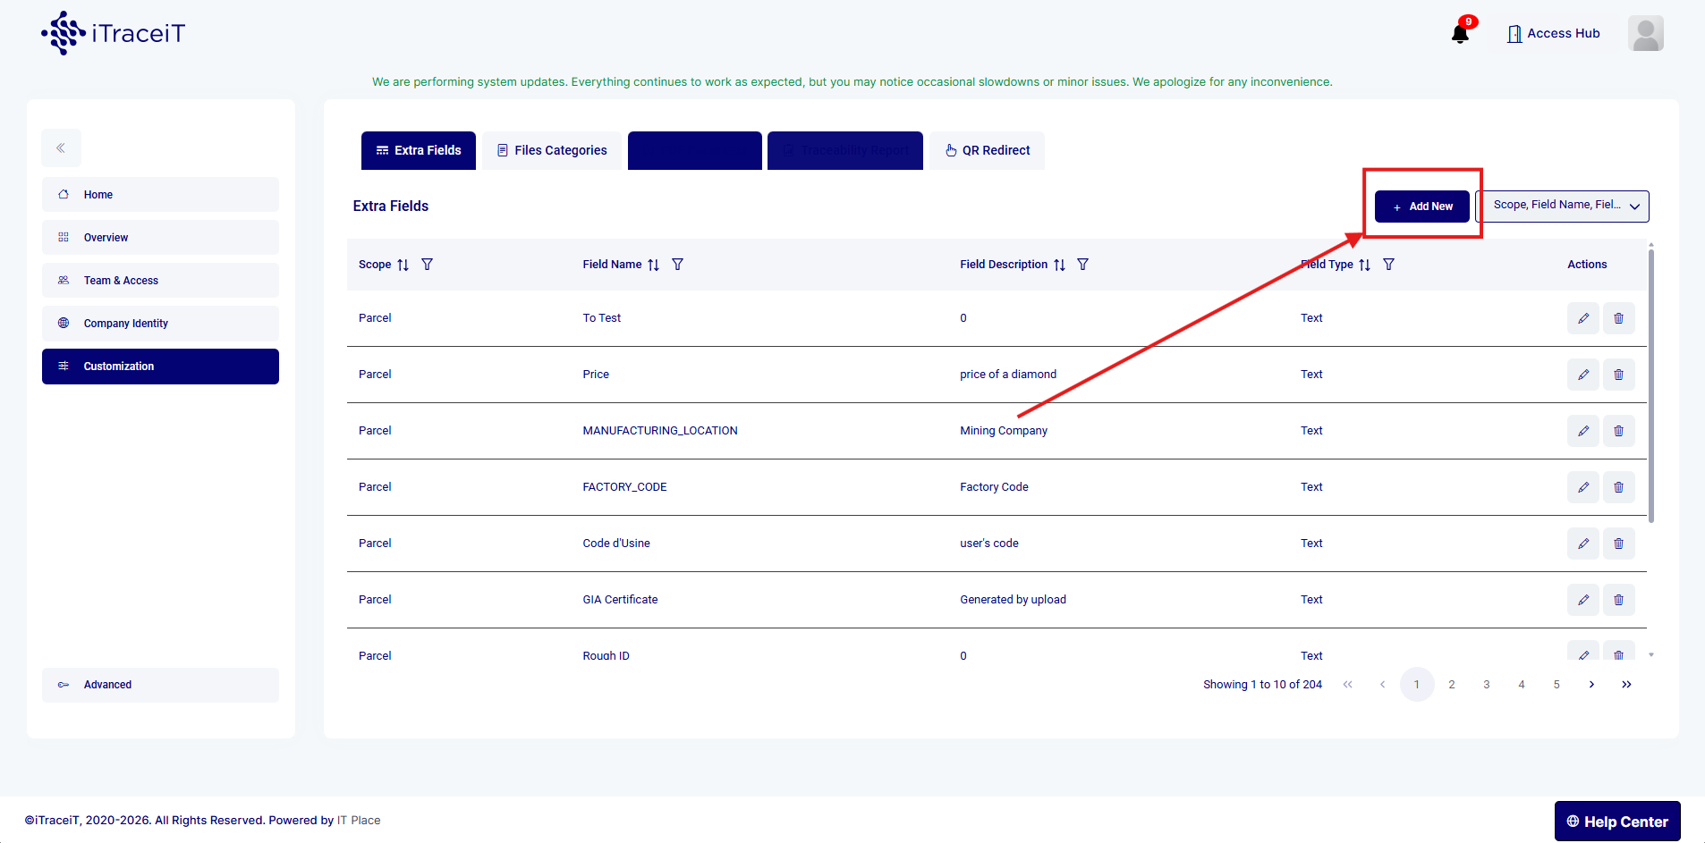
Task: Delete the FACTORY_CODE field row
Action: [1618, 487]
